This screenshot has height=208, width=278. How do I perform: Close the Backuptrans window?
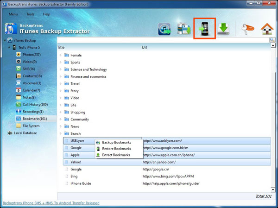(x=269, y=3)
